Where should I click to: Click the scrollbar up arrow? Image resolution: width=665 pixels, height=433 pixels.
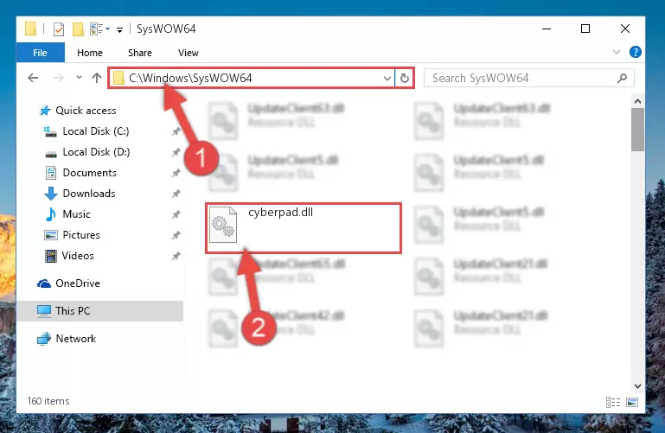[637, 101]
